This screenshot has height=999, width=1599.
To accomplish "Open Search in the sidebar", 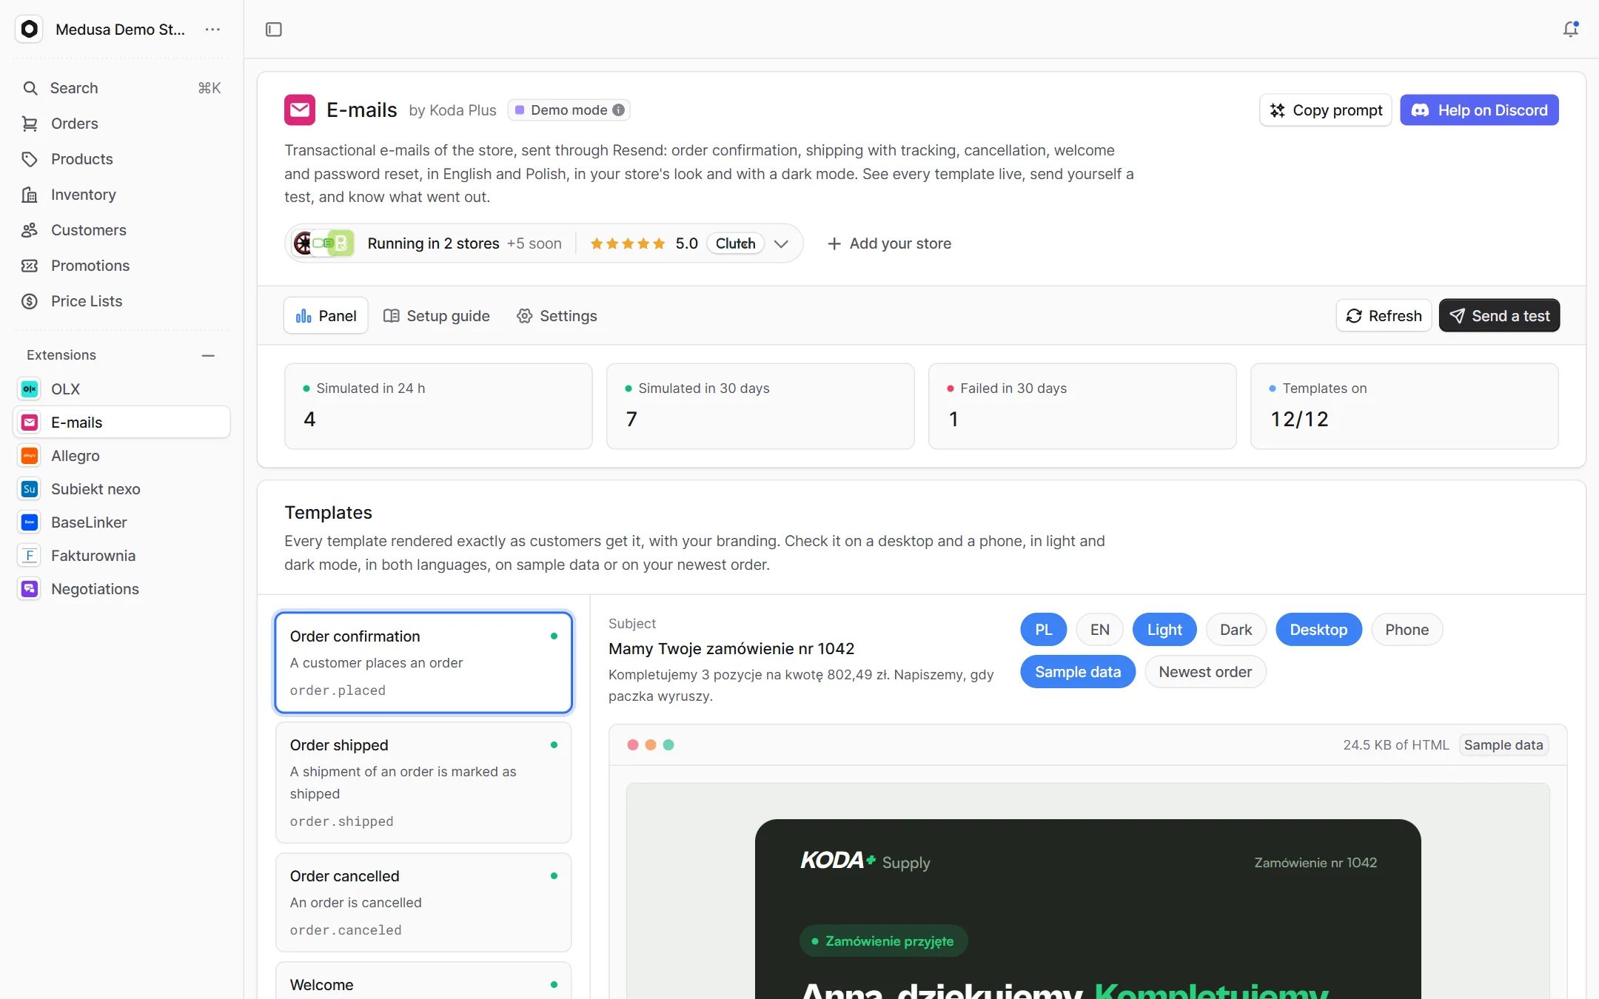I will (122, 88).
